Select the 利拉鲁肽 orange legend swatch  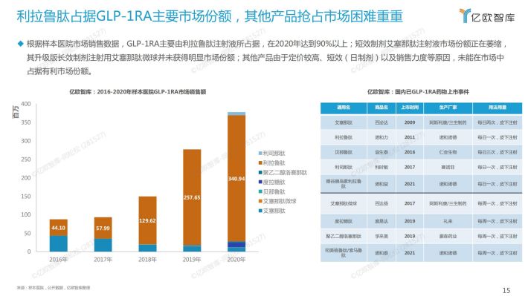(260, 163)
